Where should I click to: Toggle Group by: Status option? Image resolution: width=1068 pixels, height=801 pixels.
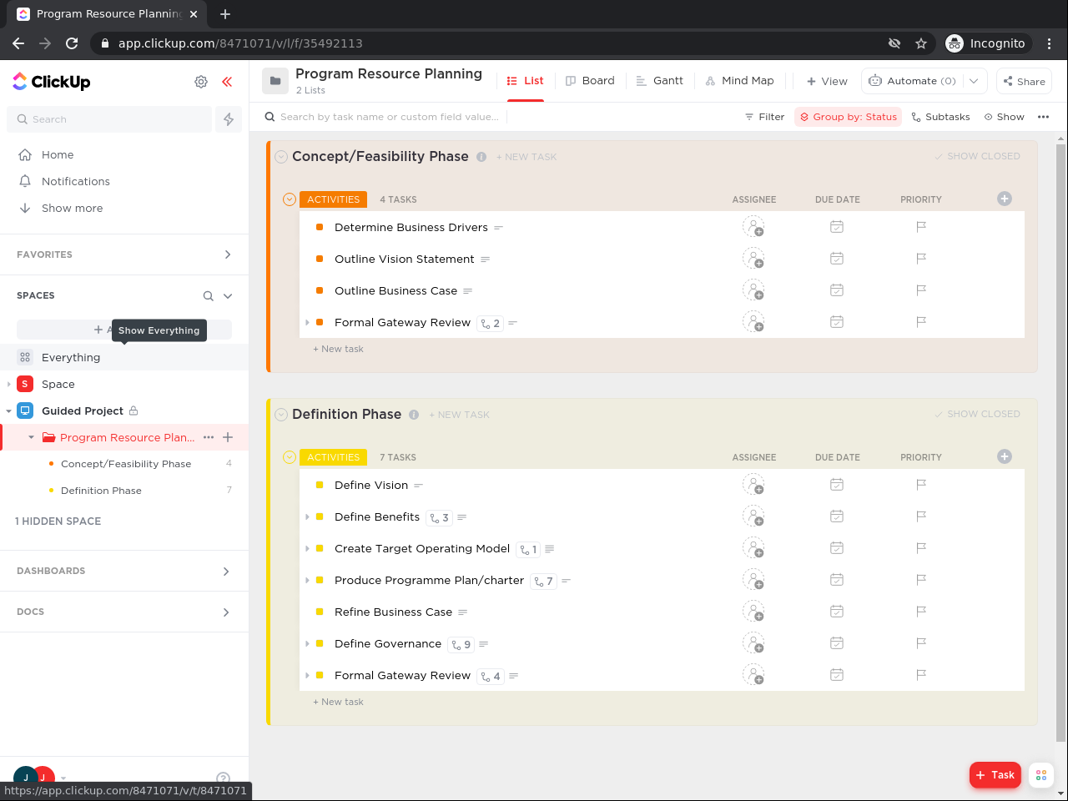848,117
